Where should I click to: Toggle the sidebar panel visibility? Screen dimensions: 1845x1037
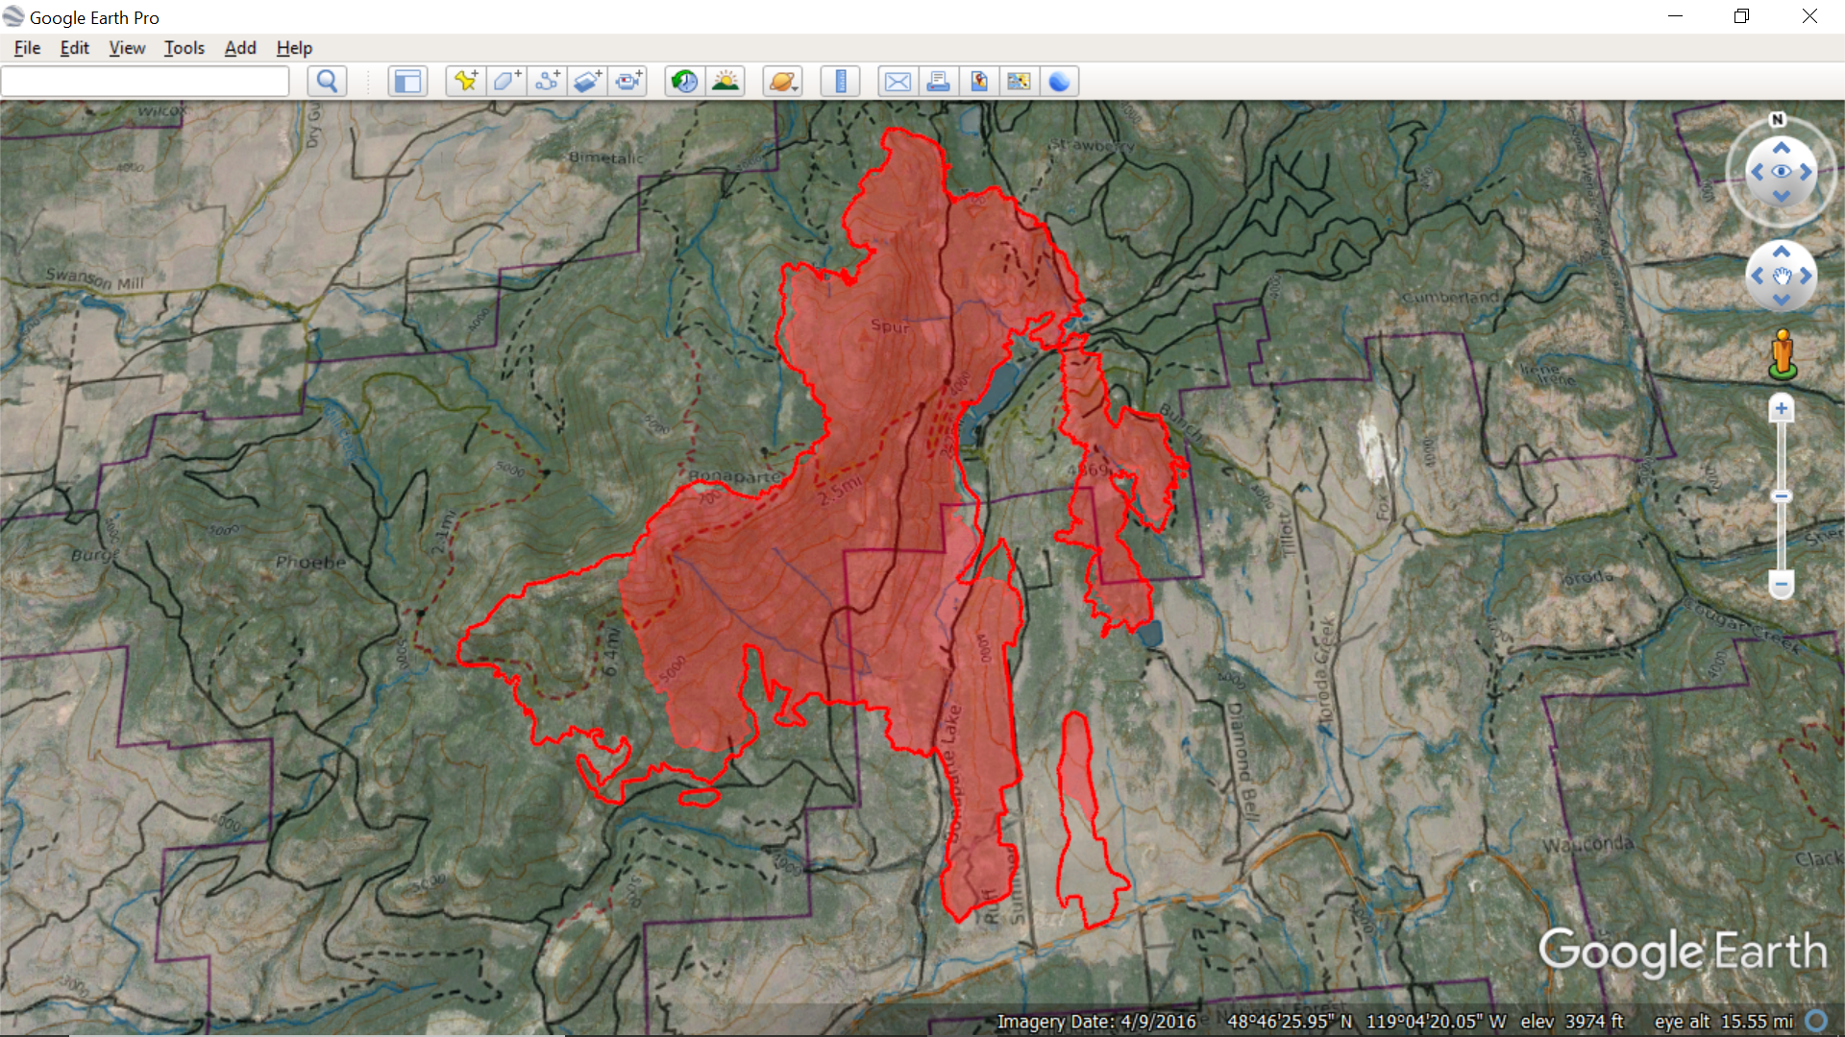coord(407,82)
